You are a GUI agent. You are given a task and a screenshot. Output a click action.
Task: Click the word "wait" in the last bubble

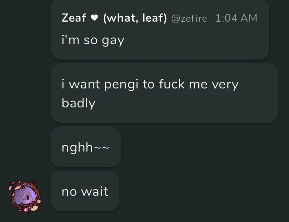(94, 191)
